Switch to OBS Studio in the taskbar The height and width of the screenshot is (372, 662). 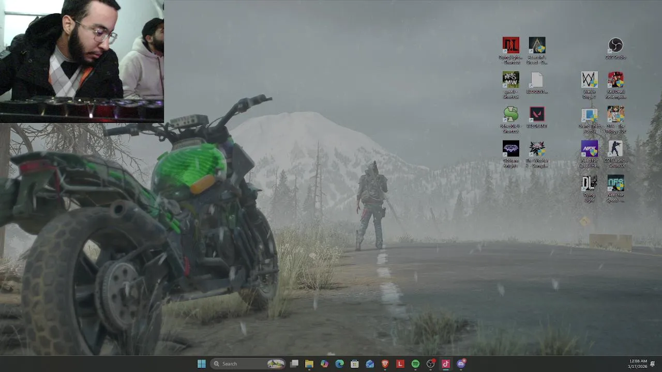click(x=430, y=364)
